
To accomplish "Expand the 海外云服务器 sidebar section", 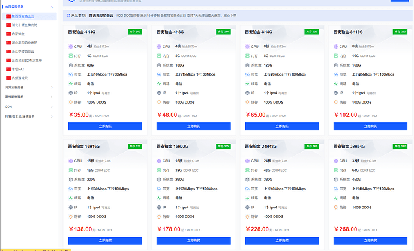I will coord(52,87).
